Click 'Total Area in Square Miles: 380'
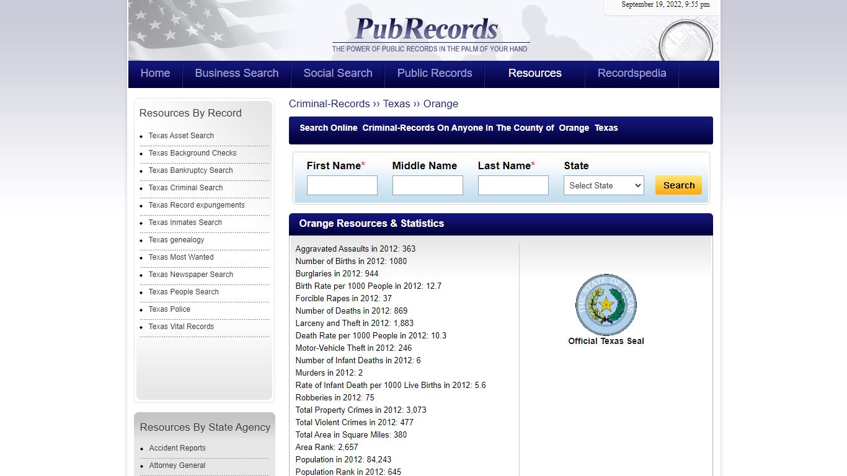Viewport: 847px width, 476px height. tap(351, 434)
